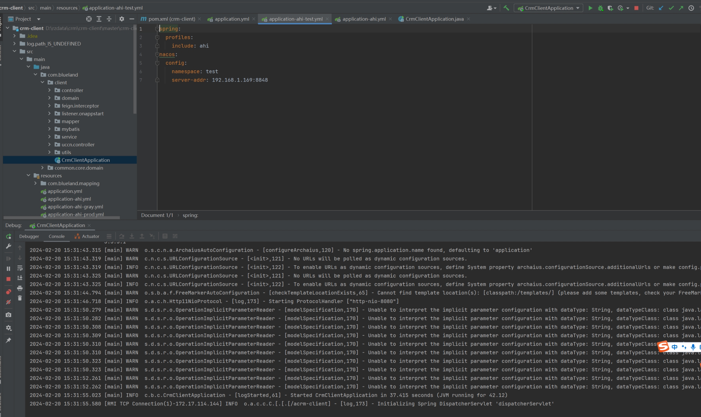701x417 pixels.
Task: Switch to application-ahi.yml editor tab
Action: pos(364,19)
